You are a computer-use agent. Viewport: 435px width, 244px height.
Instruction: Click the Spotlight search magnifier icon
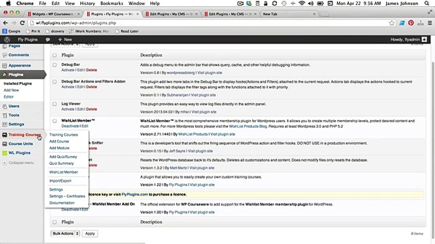coord(427,3)
